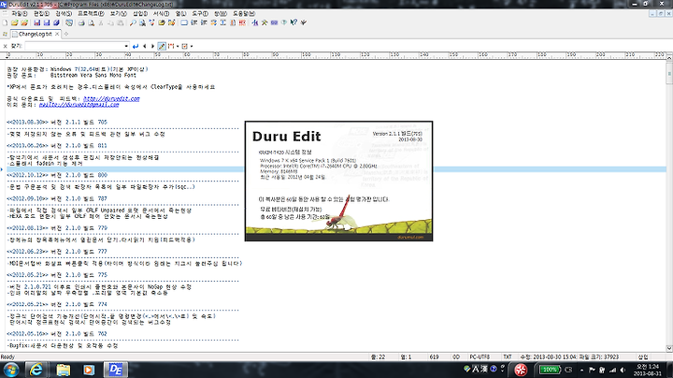Click the Print toolbar icon
Image resolution: width=673 pixels, height=378 pixels.
[x=81, y=22]
